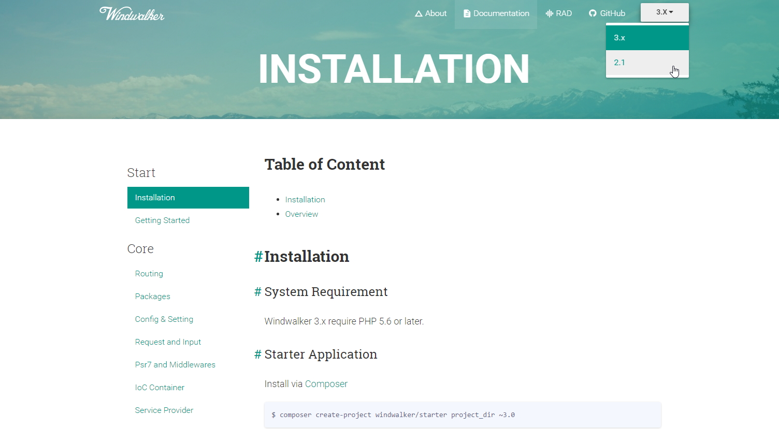Open Psr7 and Middlewares page
Image resolution: width=779 pixels, height=429 pixels.
point(175,365)
